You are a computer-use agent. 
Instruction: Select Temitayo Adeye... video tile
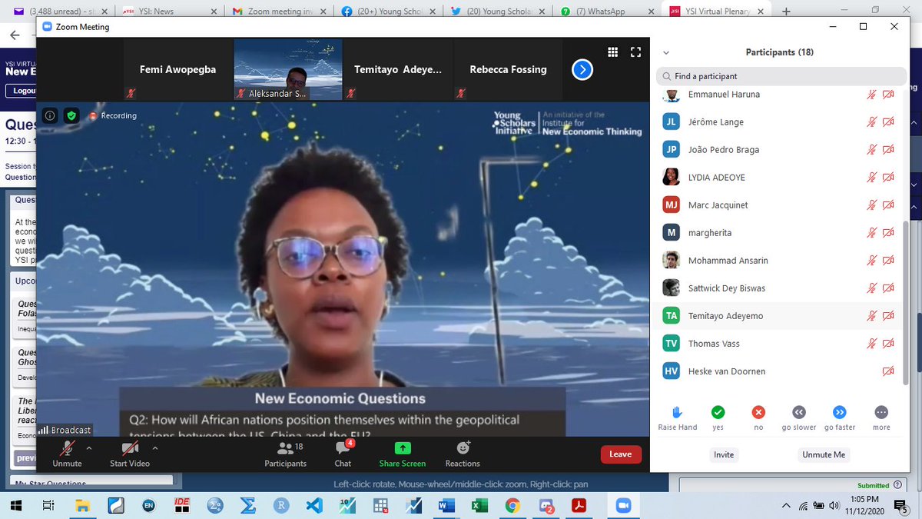[398, 70]
